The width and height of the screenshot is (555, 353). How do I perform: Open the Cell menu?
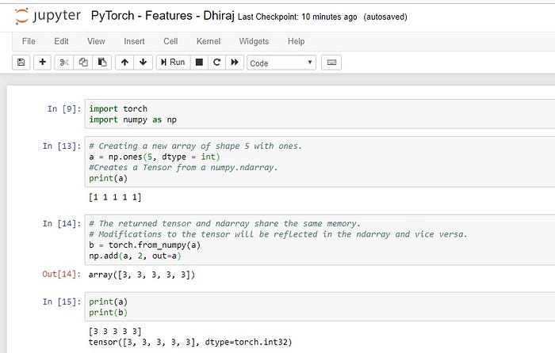[170, 41]
